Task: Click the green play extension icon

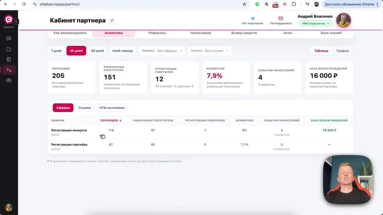Action: coord(257,4)
